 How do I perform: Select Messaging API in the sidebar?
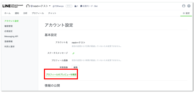click(x=11, y=36)
